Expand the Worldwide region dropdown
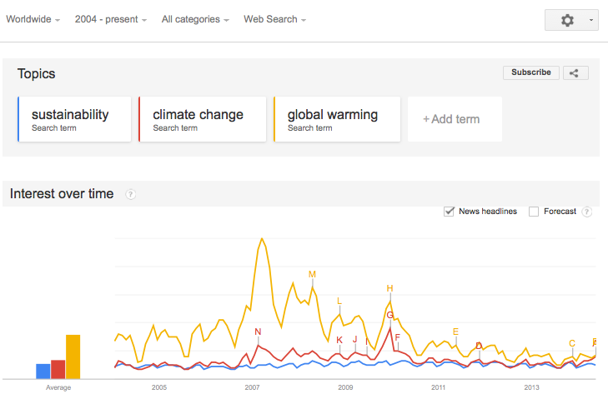The width and height of the screenshot is (608, 394). click(33, 19)
